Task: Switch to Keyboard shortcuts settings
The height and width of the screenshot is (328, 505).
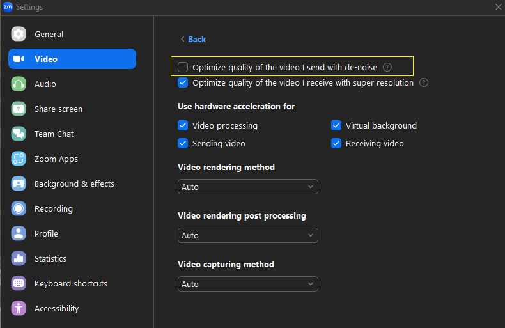Action: (70, 284)
